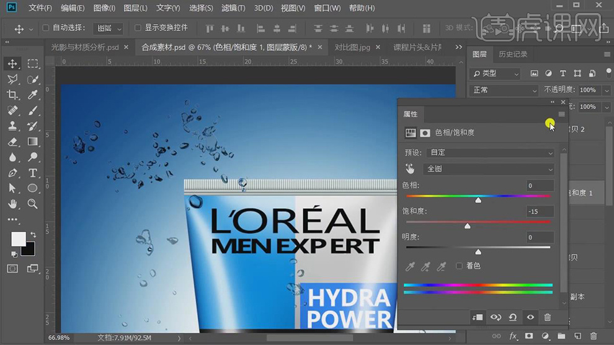Image resolution: width=614 pixels, height=345 pixels.
Task: Open the 正常 blend mode dropdown
Action: pos(505,90)
